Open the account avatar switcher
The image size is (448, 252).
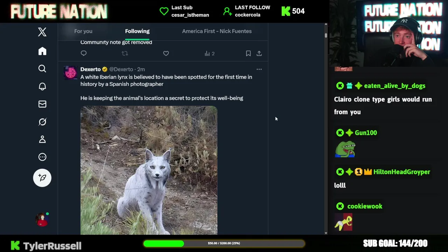click(x=42, y=220)
